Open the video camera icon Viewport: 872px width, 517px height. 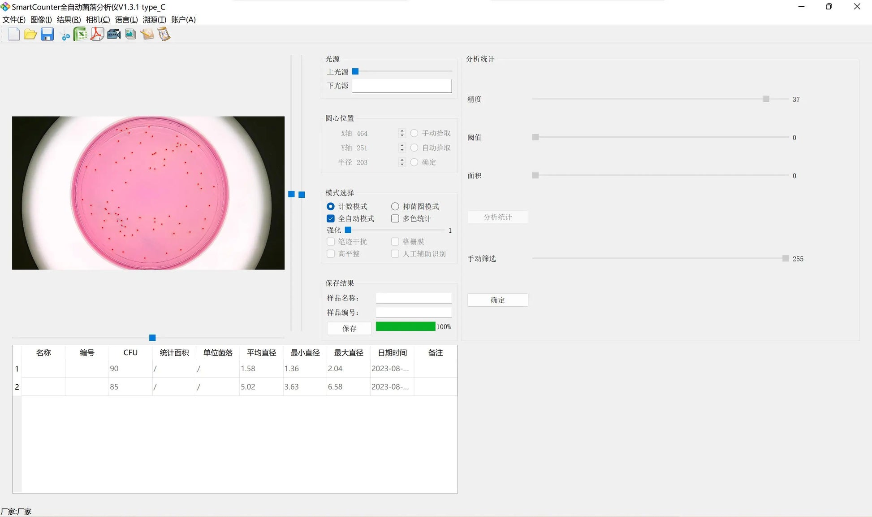coord(114,35)
